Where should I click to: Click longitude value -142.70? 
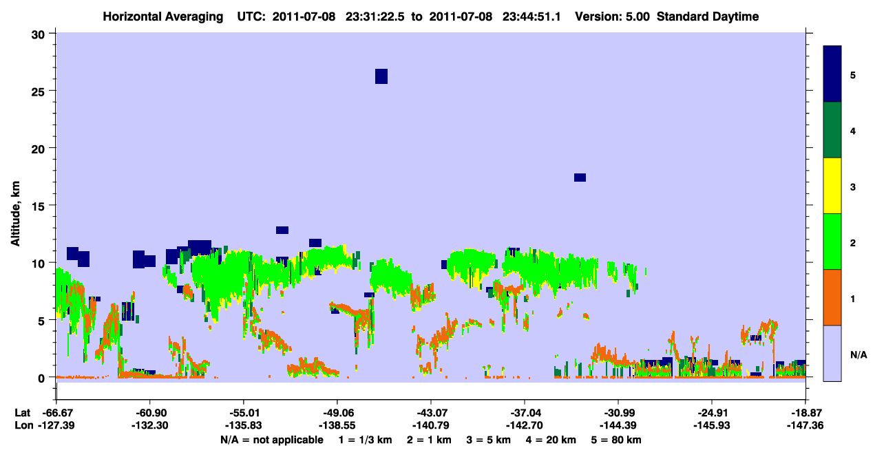tap(525, 426)
